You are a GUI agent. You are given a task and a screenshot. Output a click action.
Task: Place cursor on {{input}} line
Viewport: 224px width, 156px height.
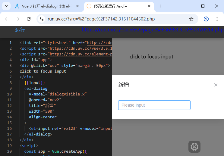tap(35, 83)
